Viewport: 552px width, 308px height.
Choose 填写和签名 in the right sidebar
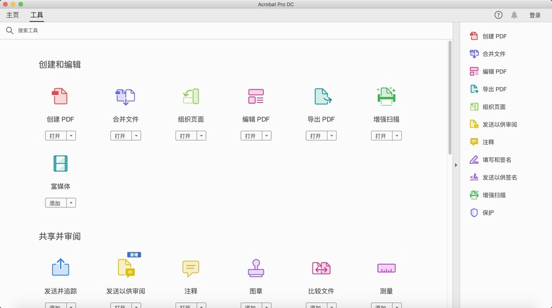point(491,160)
